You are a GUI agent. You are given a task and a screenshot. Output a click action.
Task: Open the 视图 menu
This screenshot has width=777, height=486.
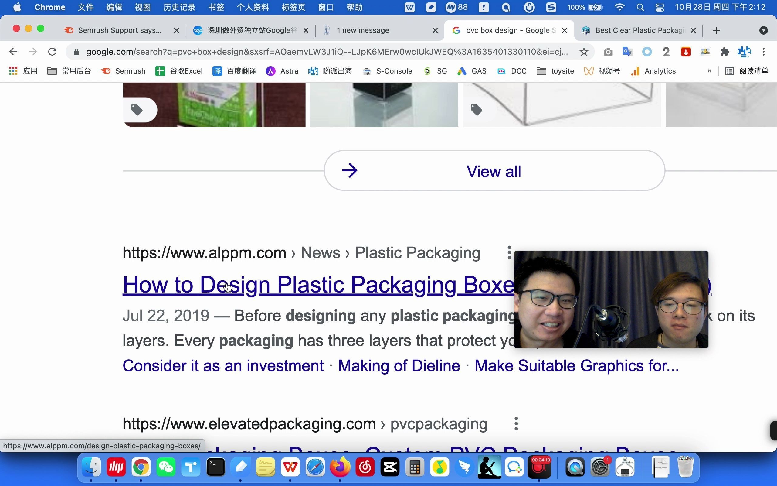(x=143, y=7)
